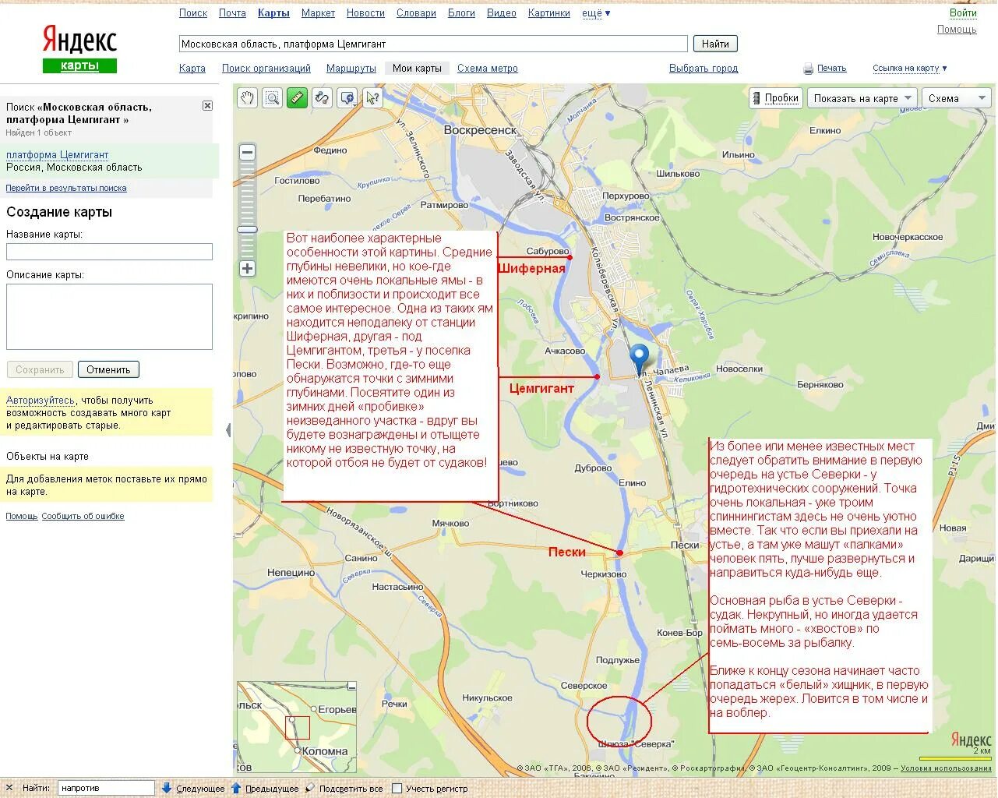Open the 'Помощь' link at top right
Viewport: 998px width, 798px height.
pos(957,30)
